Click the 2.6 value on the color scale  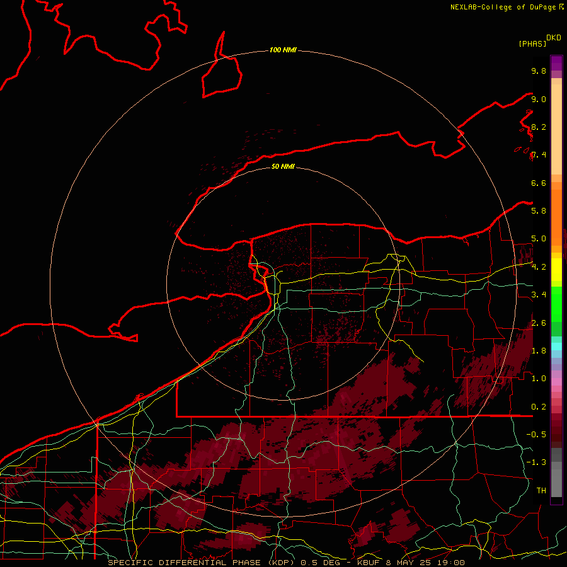539,323
